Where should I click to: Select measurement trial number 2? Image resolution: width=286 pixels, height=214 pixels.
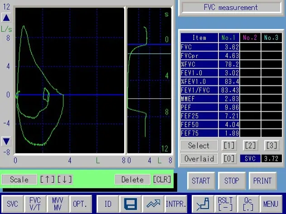(x=250, y=145)
